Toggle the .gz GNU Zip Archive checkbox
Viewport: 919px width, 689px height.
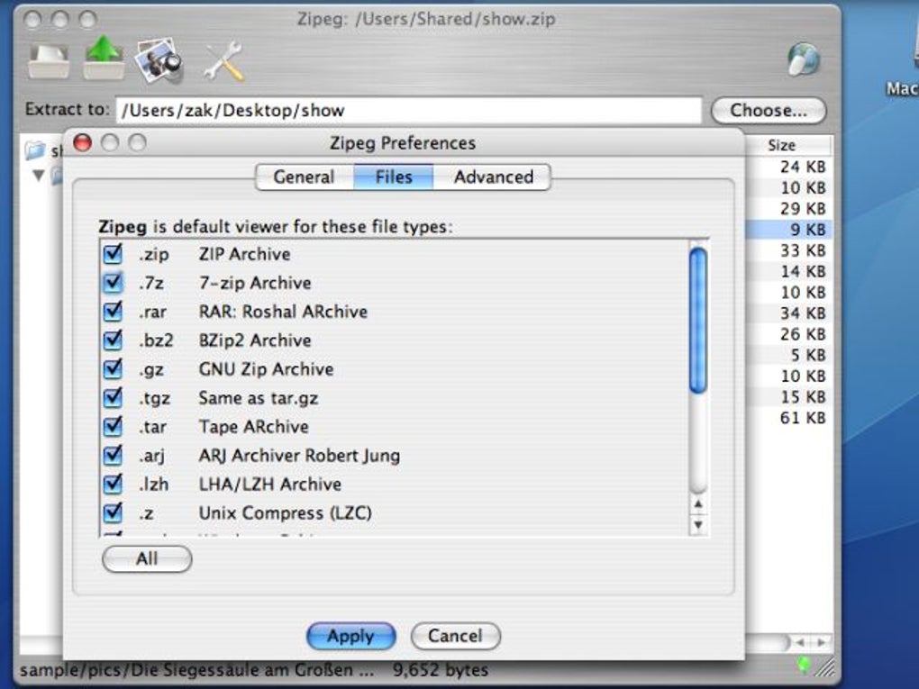click(113, 368)
